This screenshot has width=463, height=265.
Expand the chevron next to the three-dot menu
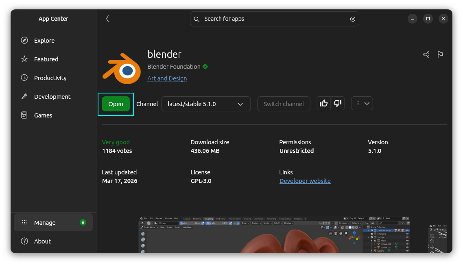367,103
